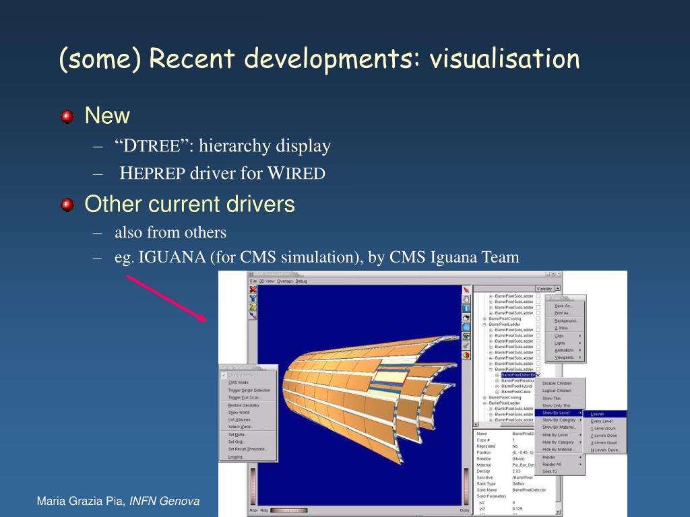This screenshot has height=517, width=690.
Task: Activate the red pick arrow tool
Action: pos(466,289)
